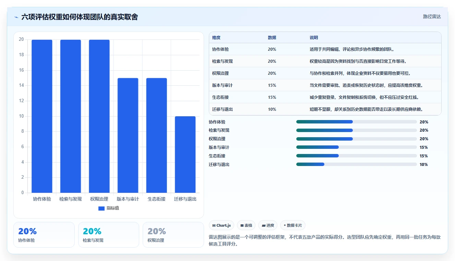Click the 权限治理 bar in the chart

coord(99,116)
